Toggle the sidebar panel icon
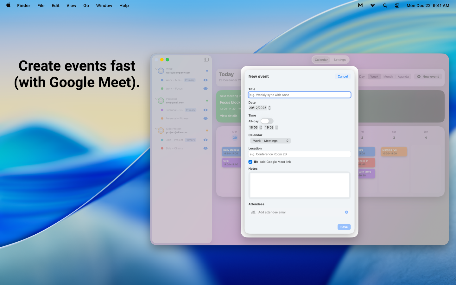Viewport: 456px width, 285px height. click(x=206, y=59)
